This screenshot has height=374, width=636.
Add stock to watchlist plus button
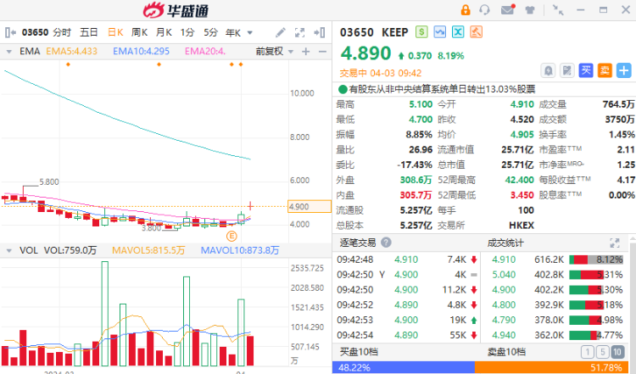(624, 70)
